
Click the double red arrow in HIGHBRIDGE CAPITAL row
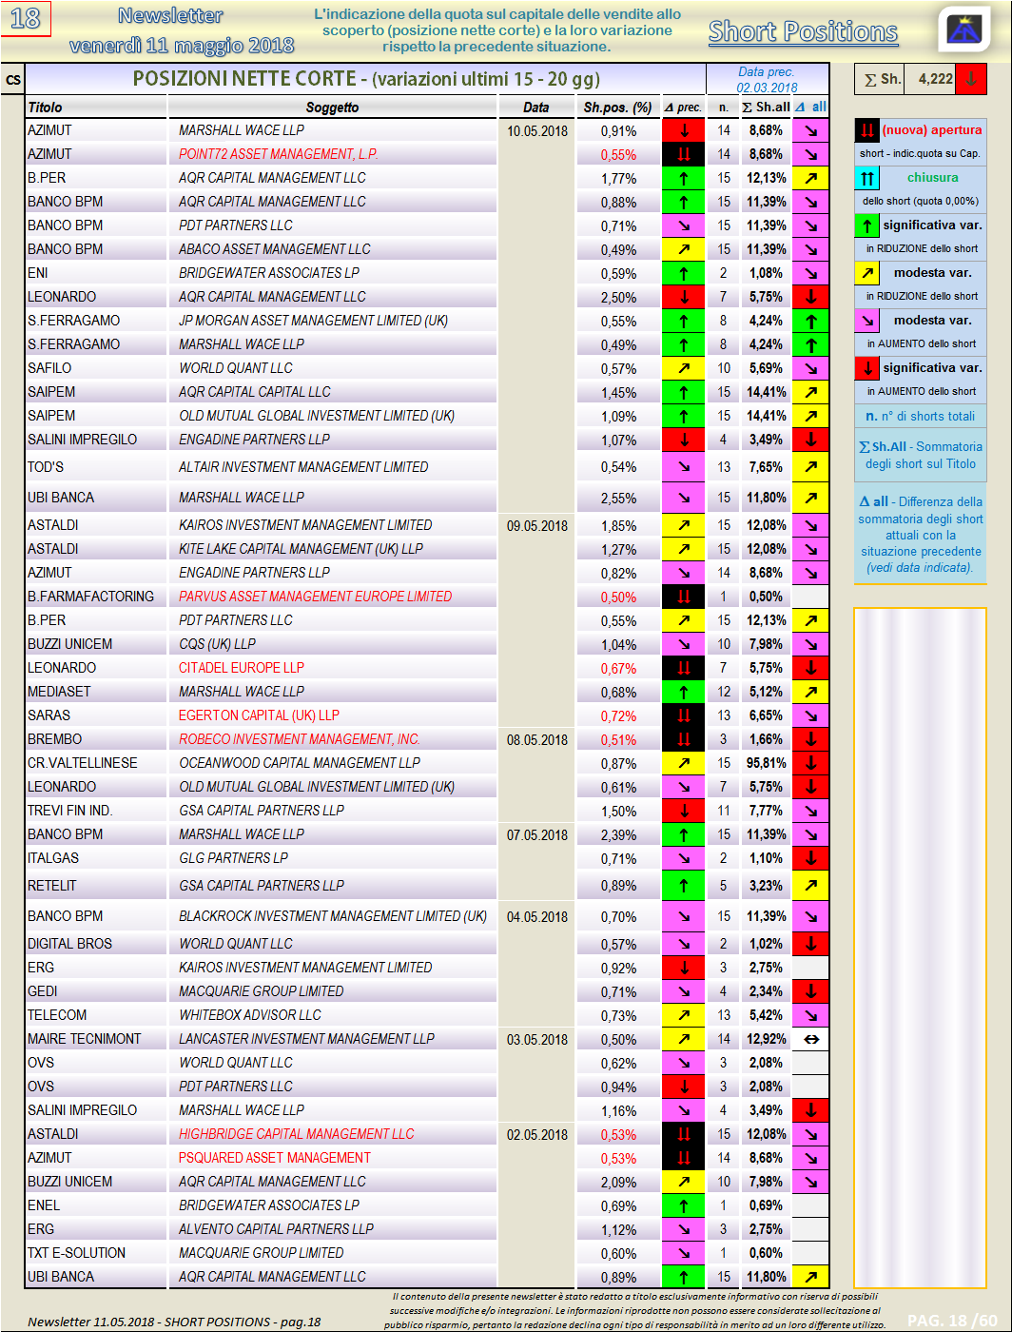click(x=683, y=1134)
